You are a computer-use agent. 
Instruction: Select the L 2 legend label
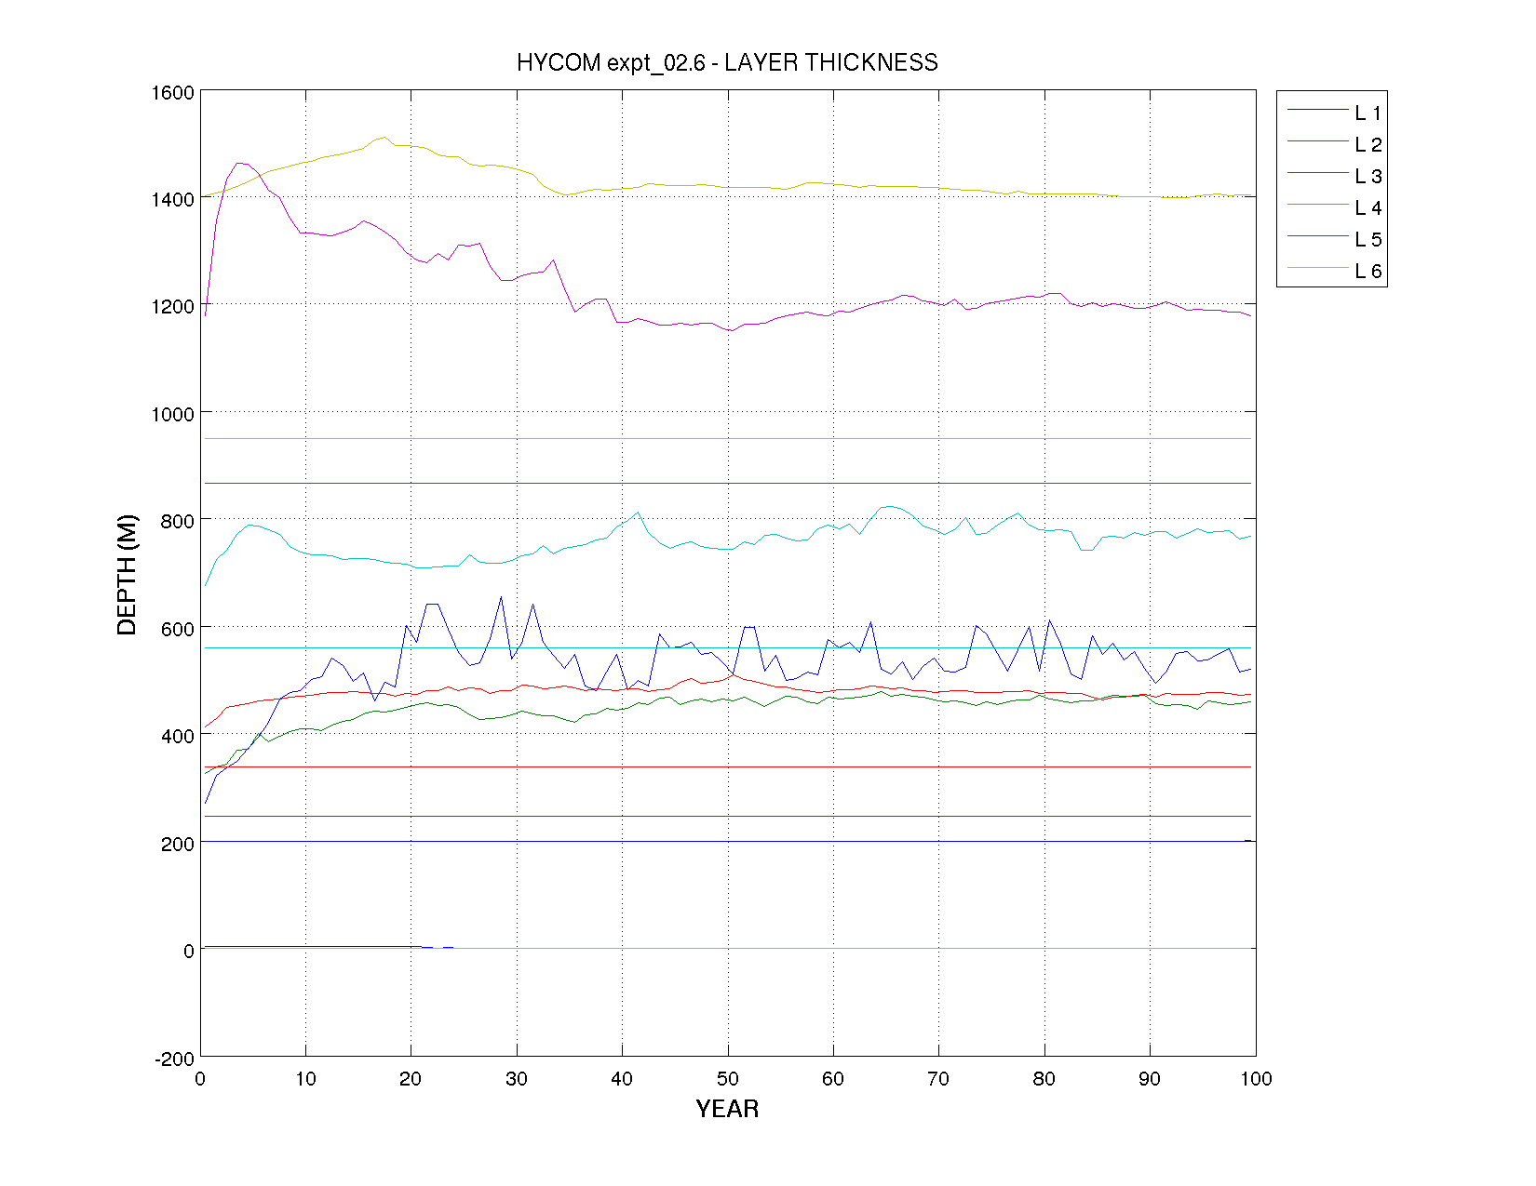(1367, 145)
